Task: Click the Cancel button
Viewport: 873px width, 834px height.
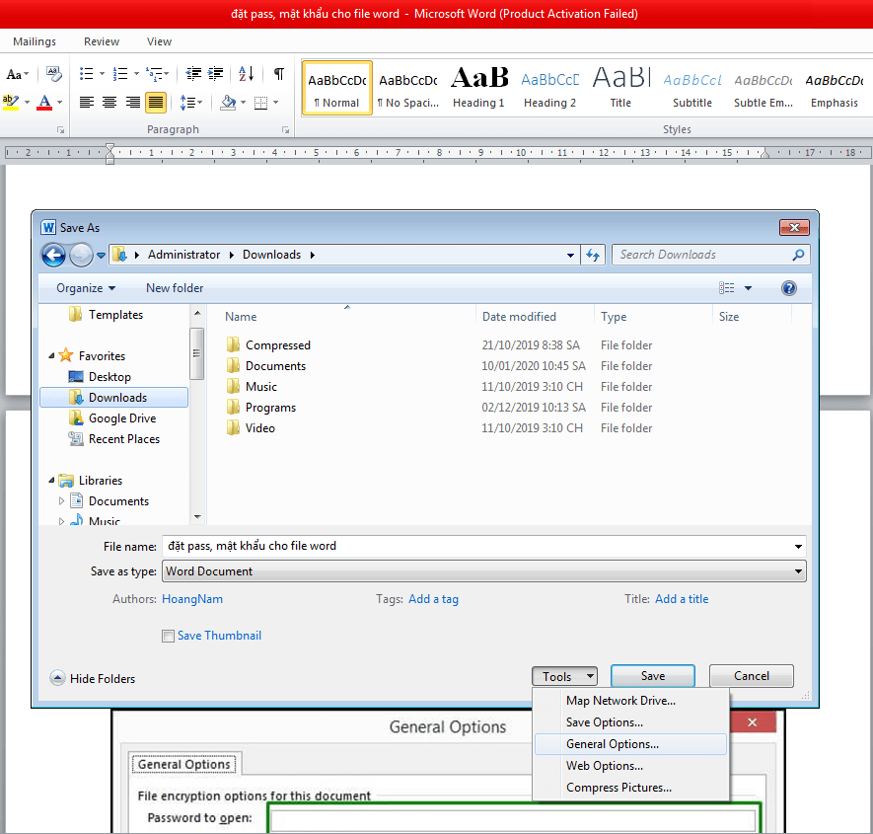Action: coord(751,676)
